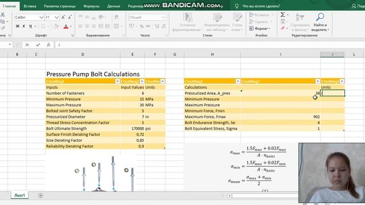Click the Copy icon in clipboard group
365x205 pixels.
pyautogui.click(x=2, y=22)
